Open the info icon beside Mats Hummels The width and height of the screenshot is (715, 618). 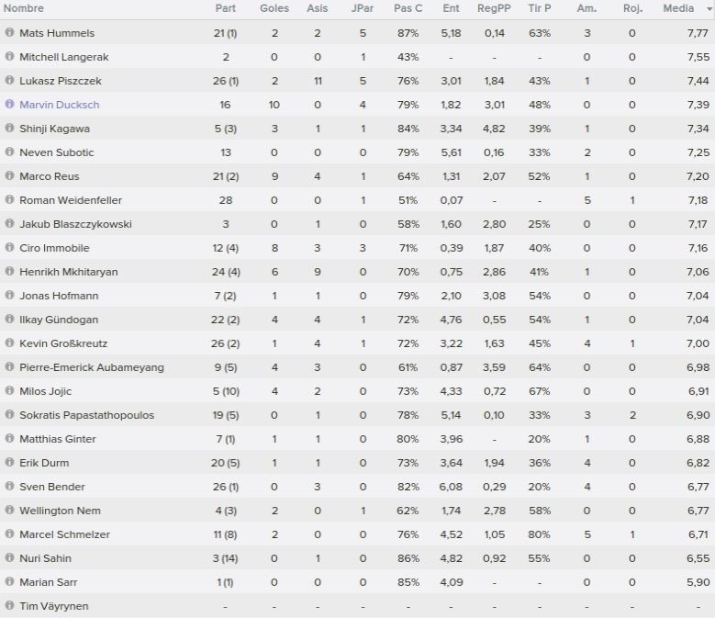[9, 32]
